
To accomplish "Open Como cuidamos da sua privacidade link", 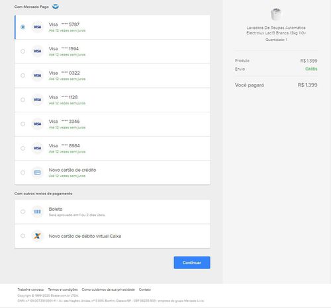I will (108, 289).
